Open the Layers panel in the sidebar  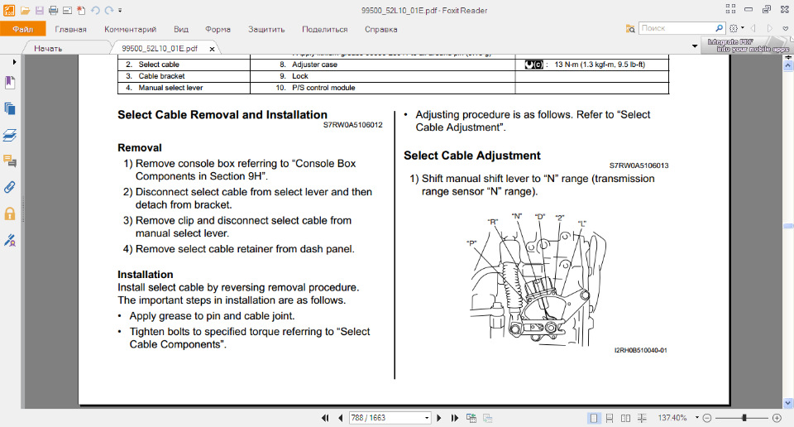coord(10,135)
